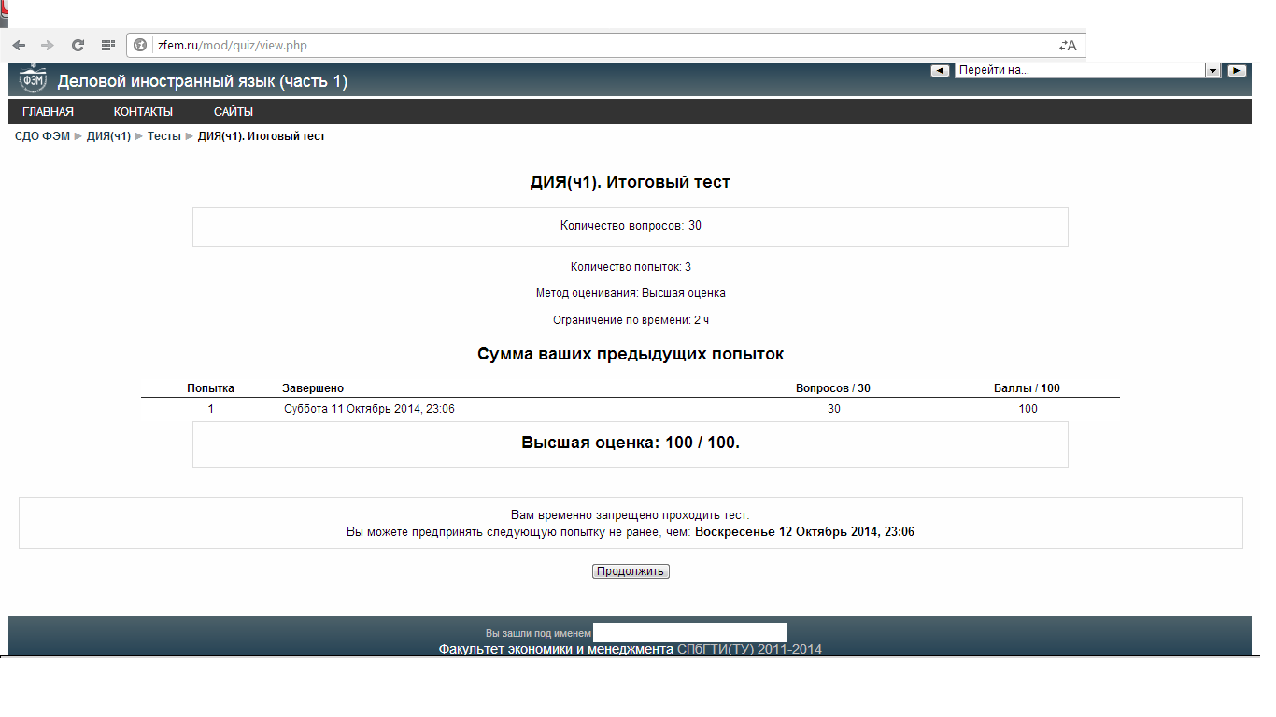Open the САЙТЫ menu item
This screenshot has width=1276, height=717.
[x=234, y=112]
